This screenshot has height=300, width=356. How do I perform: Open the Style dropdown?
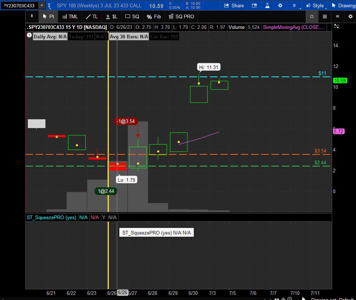point(316,5)
